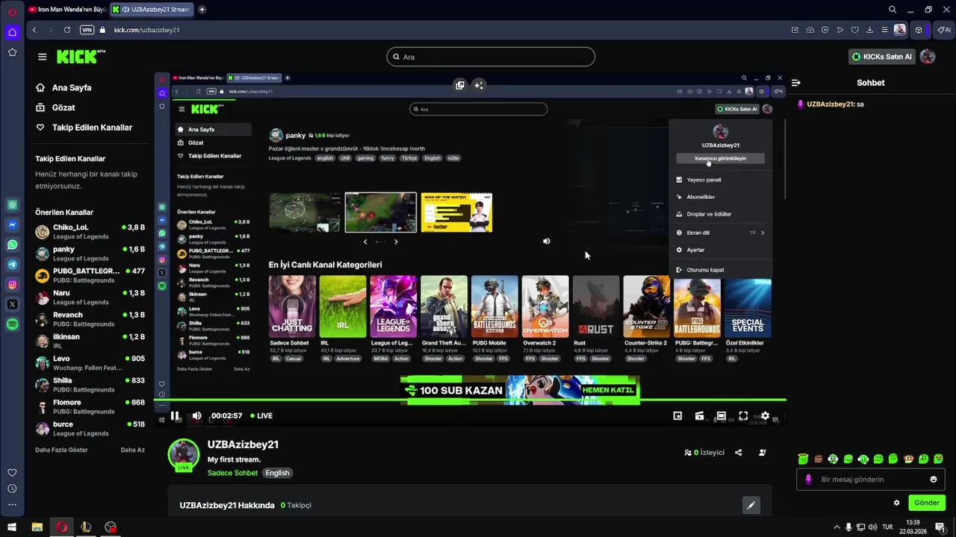Enter fullscreen mode on the player

point(743,415)
